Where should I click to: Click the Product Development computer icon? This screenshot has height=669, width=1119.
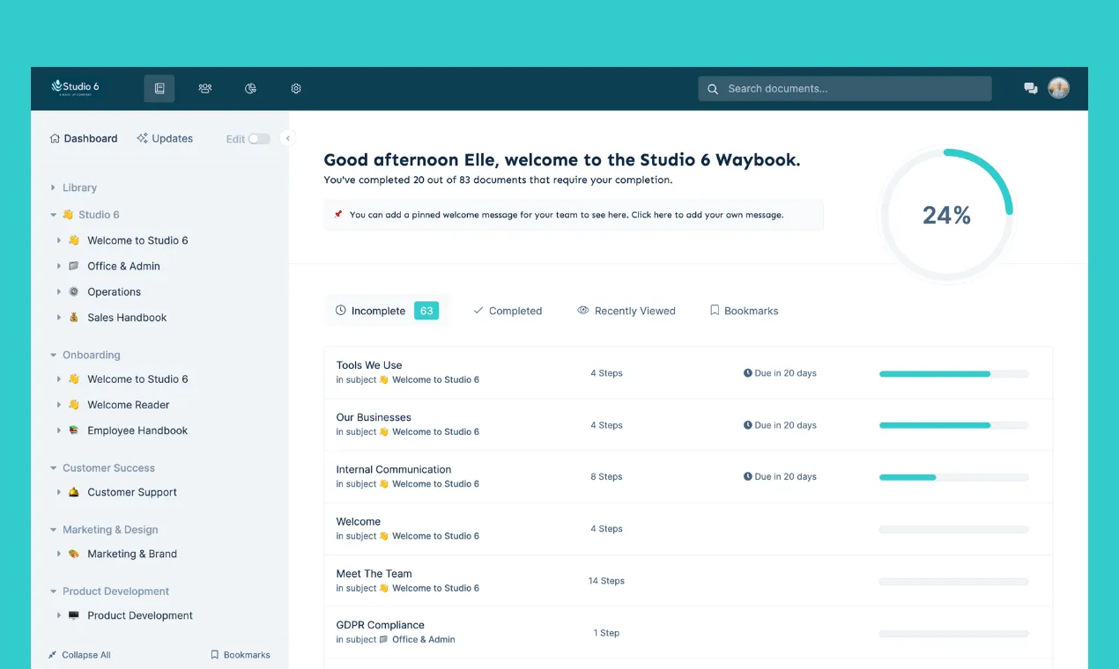[x=74, y=616]
